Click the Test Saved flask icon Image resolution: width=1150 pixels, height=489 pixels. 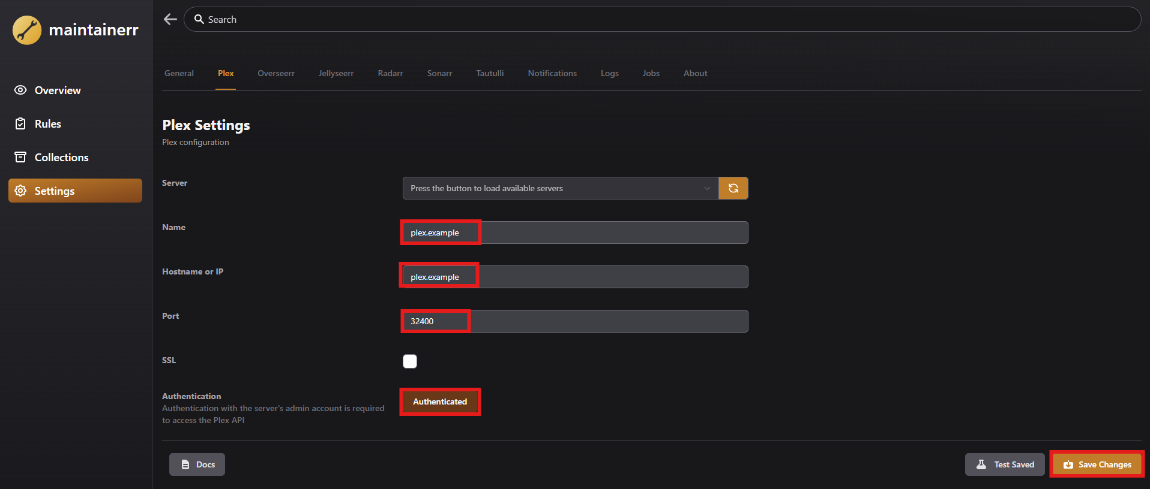click(981, 464)
